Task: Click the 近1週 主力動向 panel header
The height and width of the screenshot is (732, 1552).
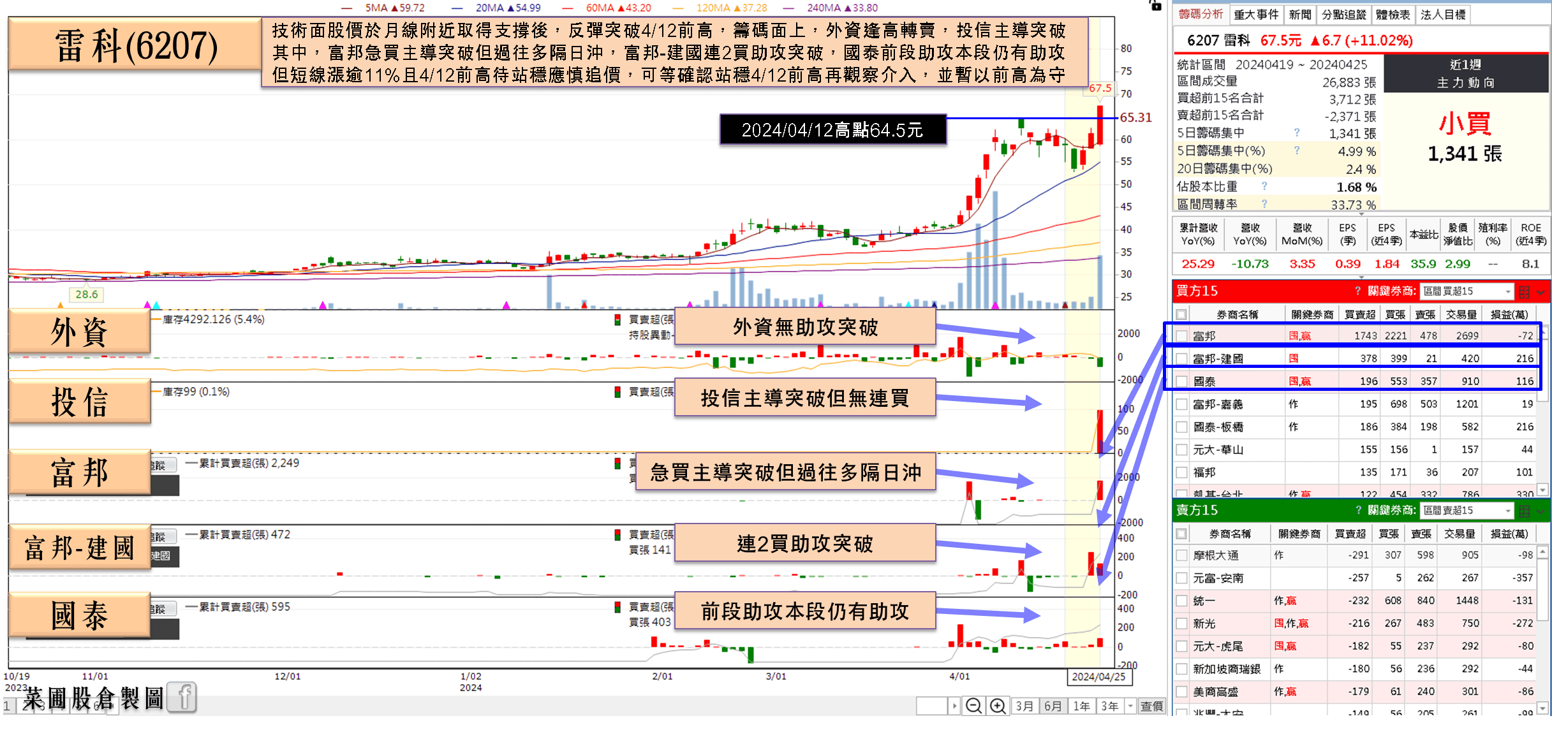Action: 1466,73
